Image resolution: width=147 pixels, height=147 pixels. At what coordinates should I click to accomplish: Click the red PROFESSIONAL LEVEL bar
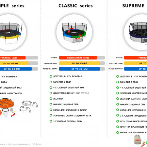[x=78, y=58]
